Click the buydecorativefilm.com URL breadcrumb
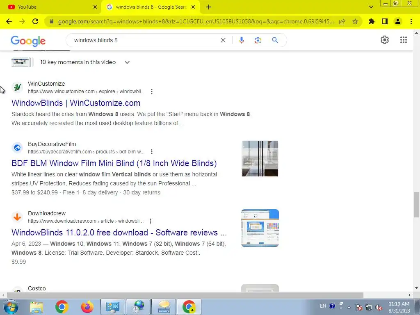420x315 pixels. click(x=86, y=152)
